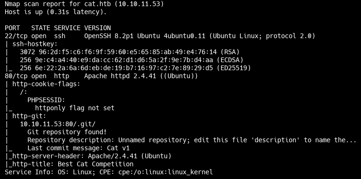The height and width of the screenshot is (179, 361).
Task: Click the 'Git repository found!' text
Action: point(67,132)
